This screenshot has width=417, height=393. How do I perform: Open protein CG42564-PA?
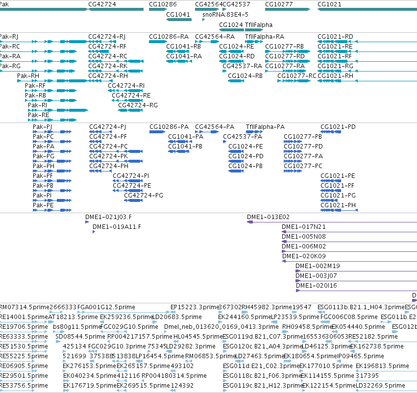click(x=207, y=132)
